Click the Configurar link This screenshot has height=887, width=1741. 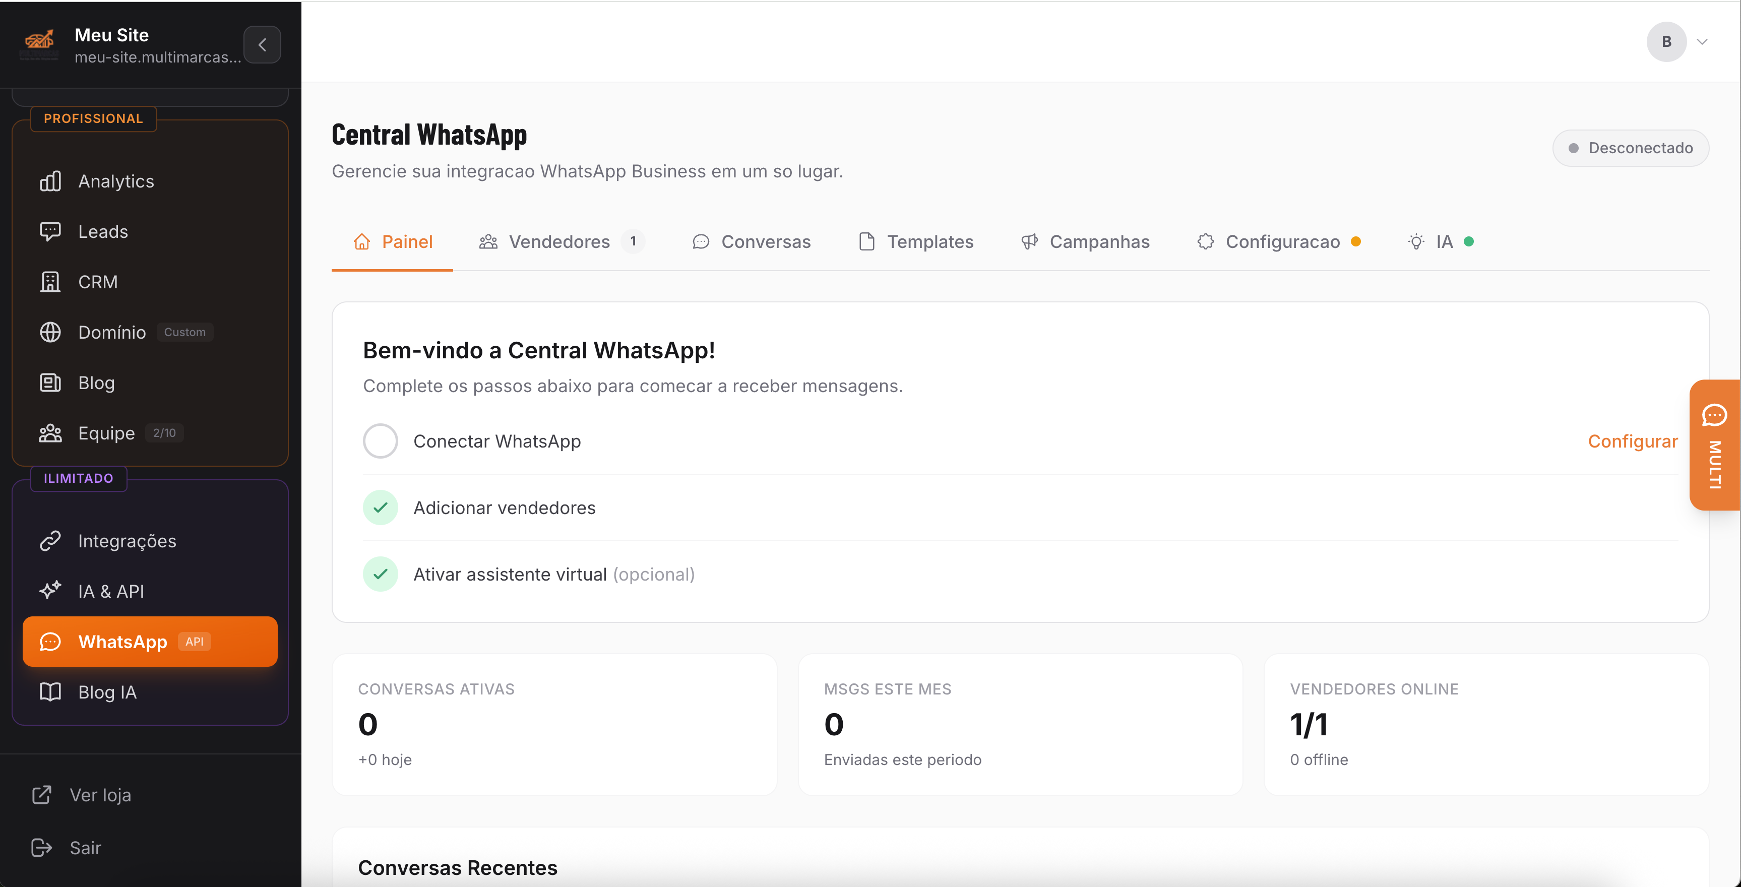tap(1632, 441)
